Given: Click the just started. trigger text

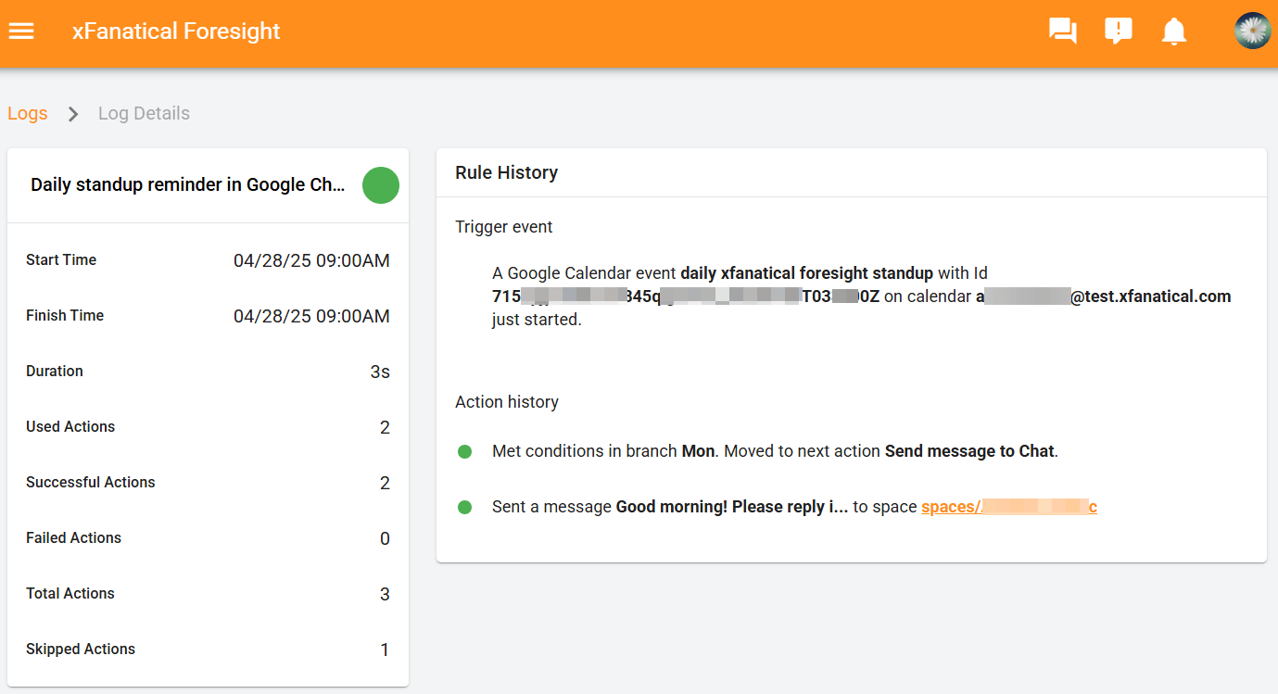Looking at the screenshot, I should click(x=537, y=321).
